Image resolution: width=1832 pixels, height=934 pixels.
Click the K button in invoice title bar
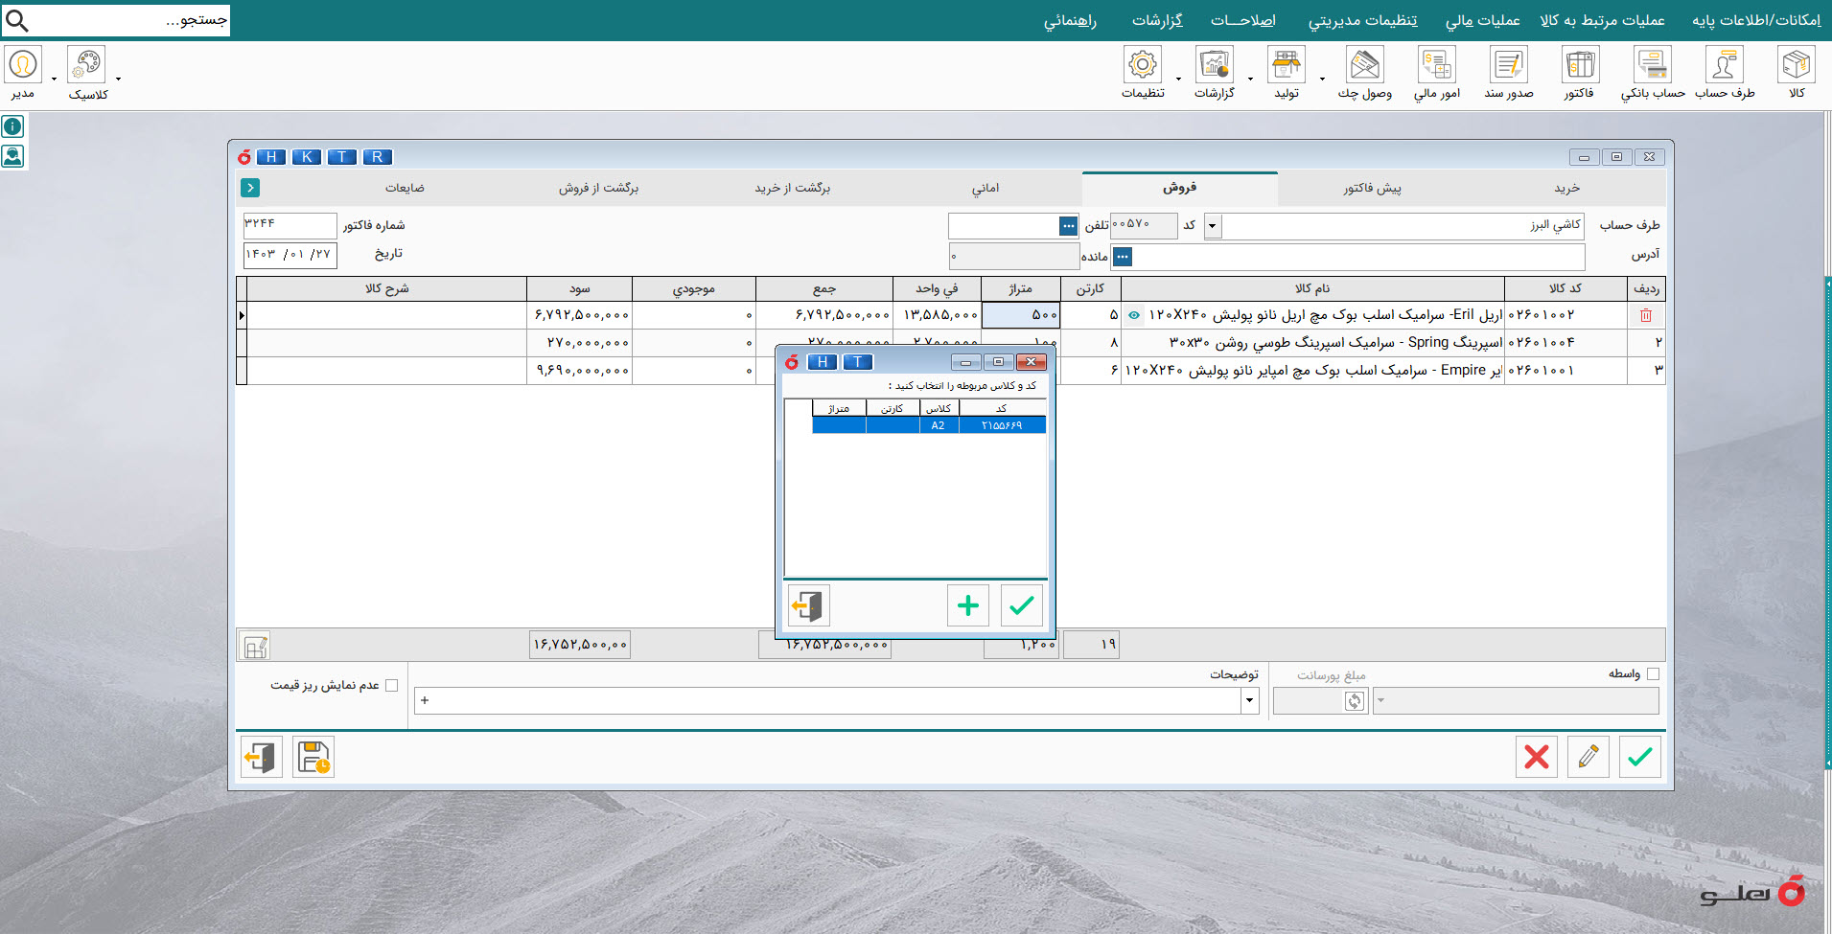307,157
